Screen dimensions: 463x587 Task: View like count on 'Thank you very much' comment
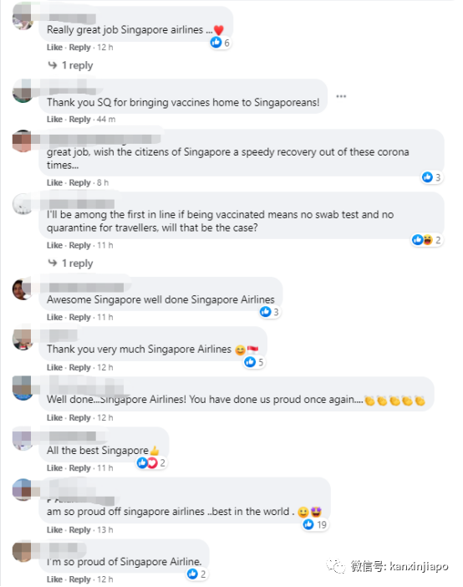(x=254, y=362)
